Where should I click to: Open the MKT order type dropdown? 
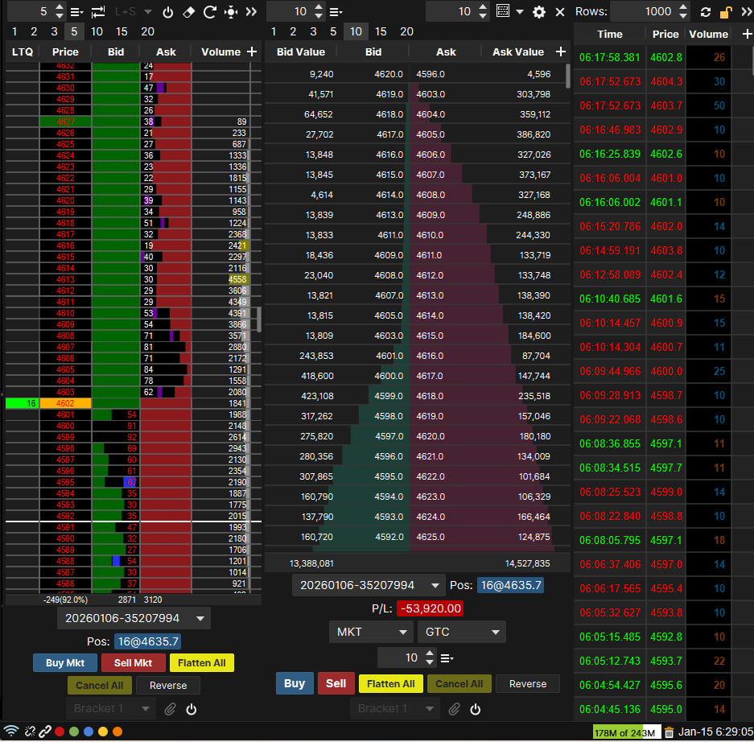371,632
